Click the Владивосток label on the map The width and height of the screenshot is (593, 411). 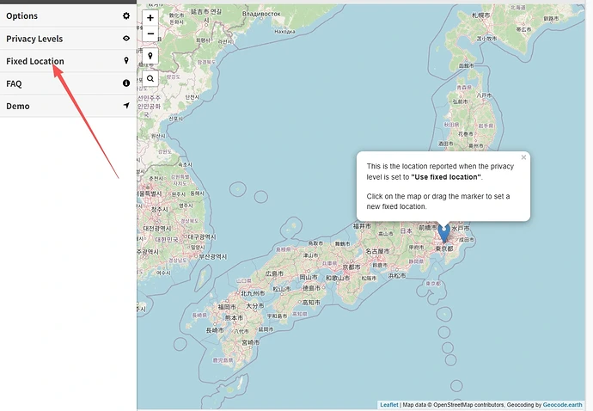(x=262, y=15)
